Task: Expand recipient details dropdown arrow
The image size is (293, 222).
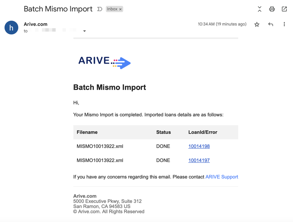Action: (84, 31)
